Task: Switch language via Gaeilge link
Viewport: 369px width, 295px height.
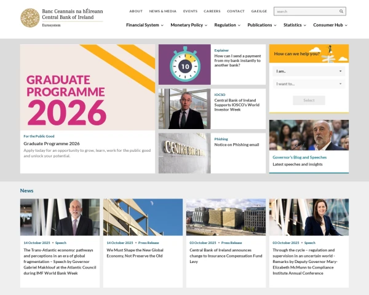Action: tap(259, 11)
